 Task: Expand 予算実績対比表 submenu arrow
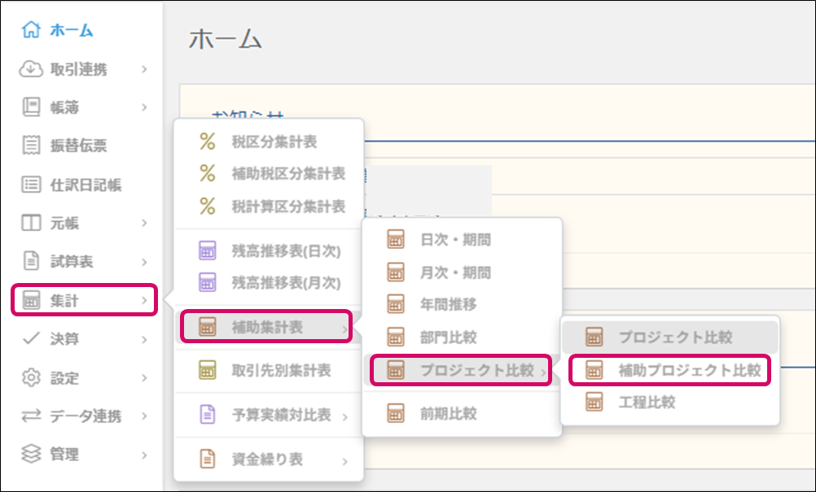tap(344, 417)
